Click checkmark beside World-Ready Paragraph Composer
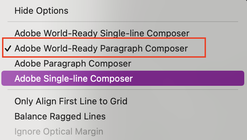Screen dimensions: 247x140 pos(8,48)
